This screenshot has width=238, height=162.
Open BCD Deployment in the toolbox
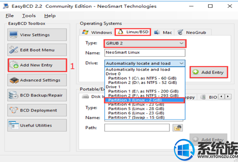point(37,110)
